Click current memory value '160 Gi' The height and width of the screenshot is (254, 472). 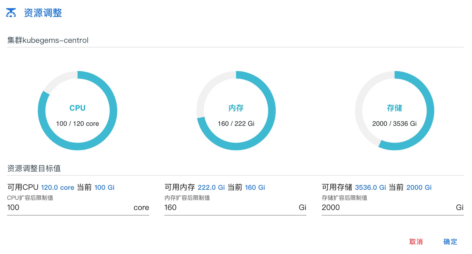pyautogui.click(x=255, y=187)
